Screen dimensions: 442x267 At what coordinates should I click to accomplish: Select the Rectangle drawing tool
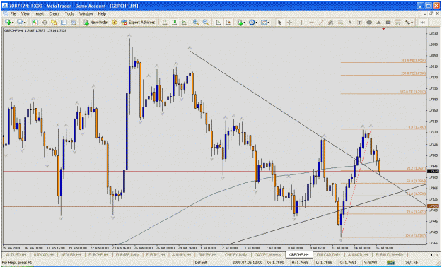pyautogui.click(x=388, y=23)
